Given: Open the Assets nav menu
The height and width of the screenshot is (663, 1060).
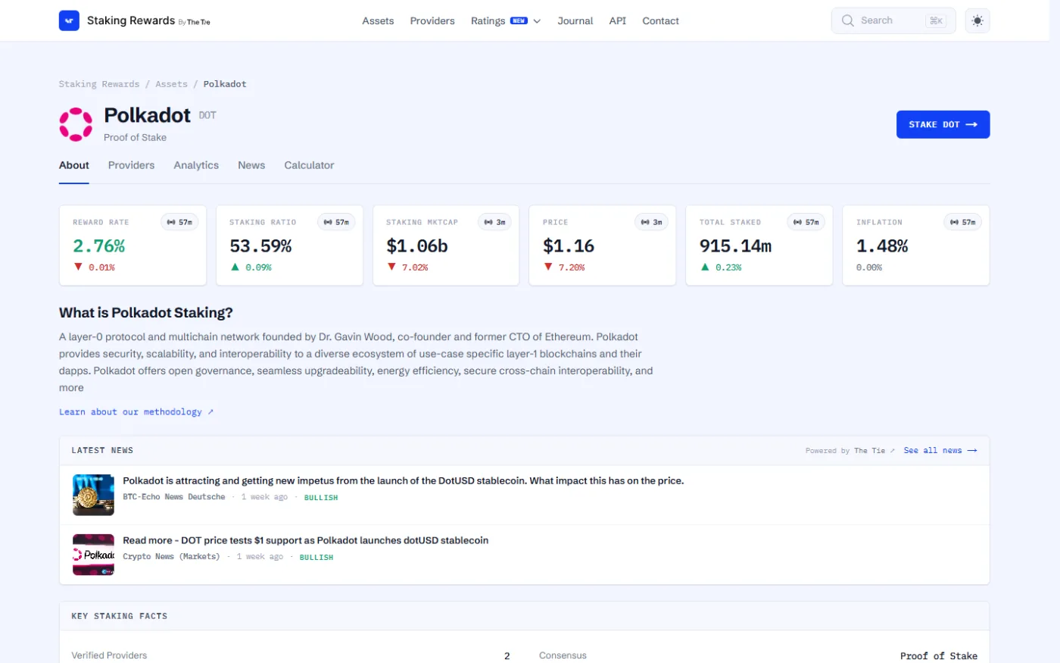Looking at the screenshot, I should [378, 20].
